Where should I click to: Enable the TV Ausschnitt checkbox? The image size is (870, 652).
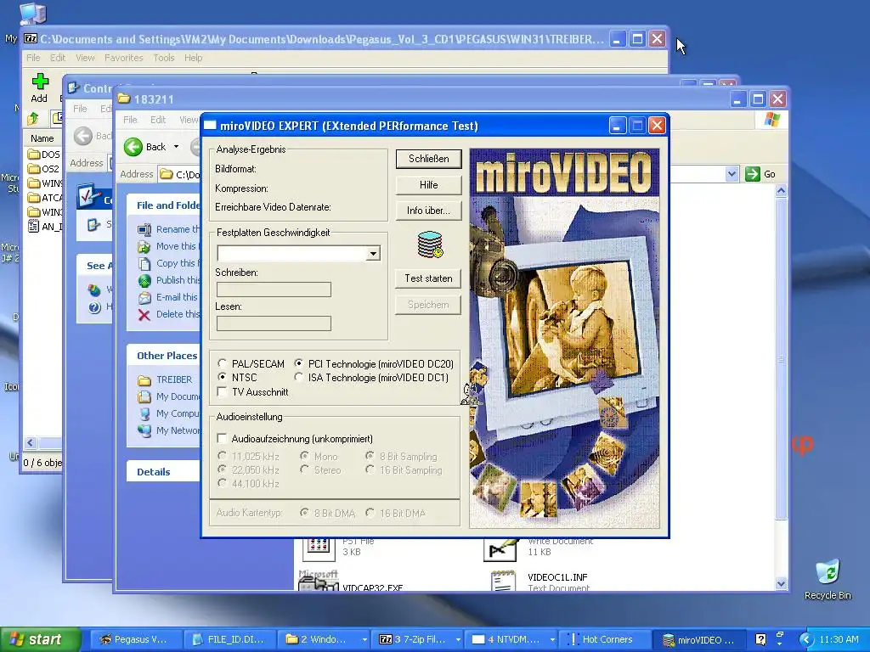tap(222, 392)
